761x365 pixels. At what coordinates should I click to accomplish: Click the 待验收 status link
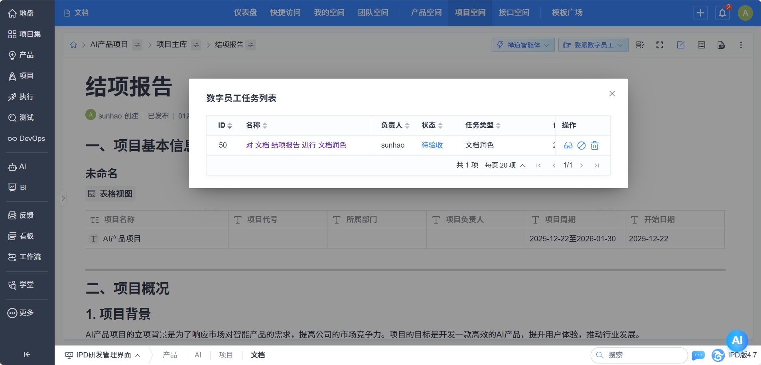click(x=432, y=145)
